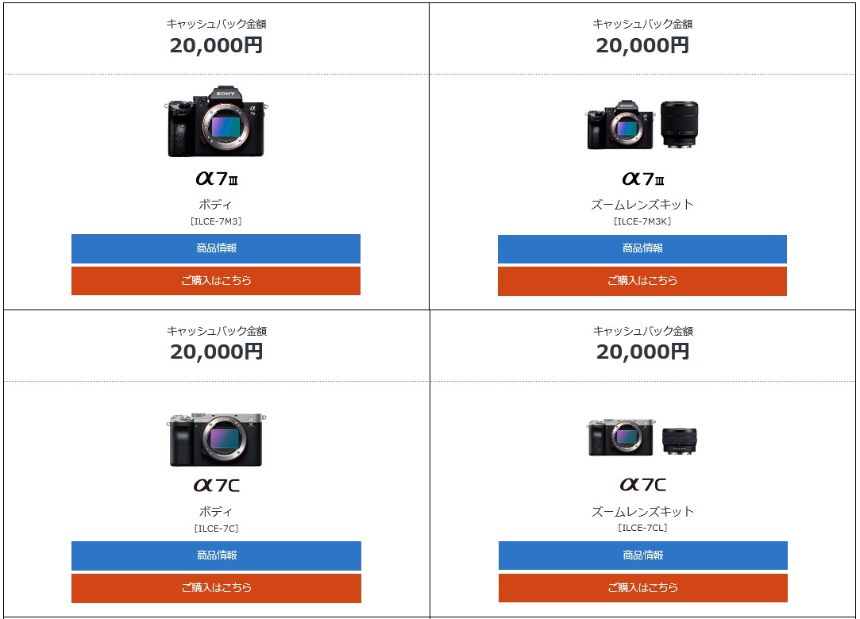Click the 20,000円 cashback amount for α7III body

(x=216, y=45)
